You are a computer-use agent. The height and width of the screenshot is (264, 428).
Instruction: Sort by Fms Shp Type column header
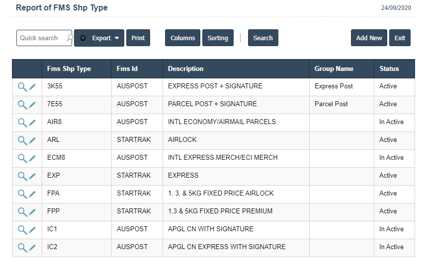click(x=69, y=69)
